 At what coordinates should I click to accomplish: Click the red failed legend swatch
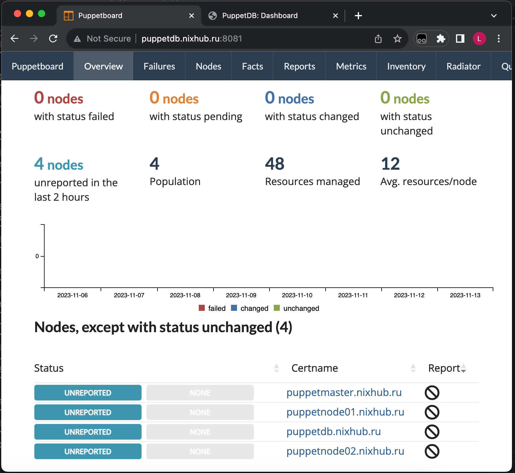pos(202,308)
